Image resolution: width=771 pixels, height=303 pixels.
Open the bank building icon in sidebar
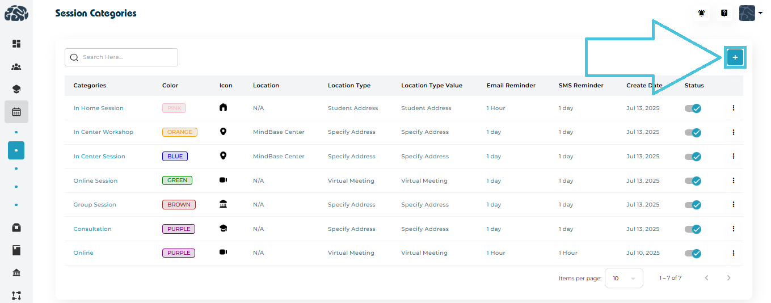click(16, 273)
